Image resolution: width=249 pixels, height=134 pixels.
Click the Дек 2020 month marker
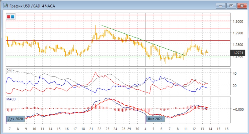point(15,118)
